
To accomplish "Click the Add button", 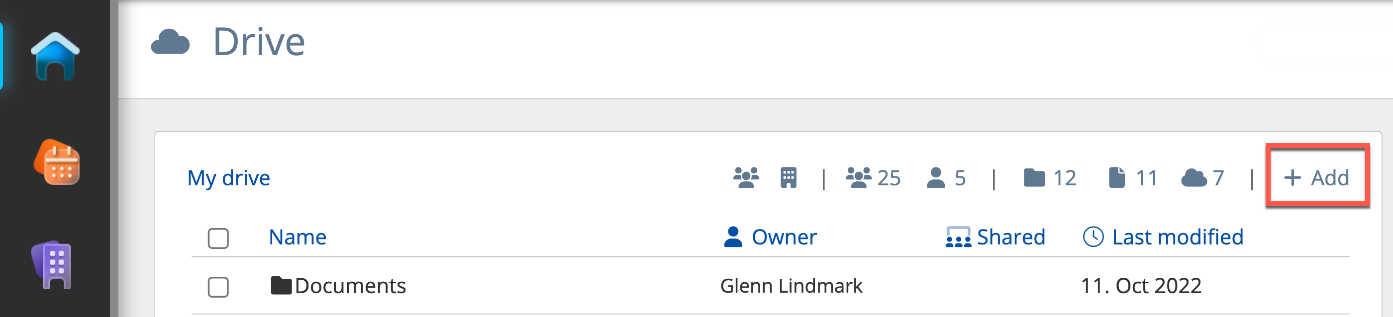I will click(1317, 178).
